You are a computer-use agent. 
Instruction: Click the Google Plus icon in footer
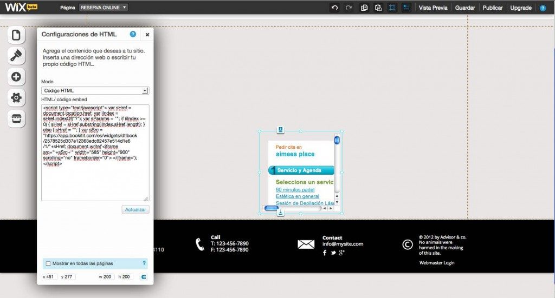pyautogui.click(x=341, y=253)
